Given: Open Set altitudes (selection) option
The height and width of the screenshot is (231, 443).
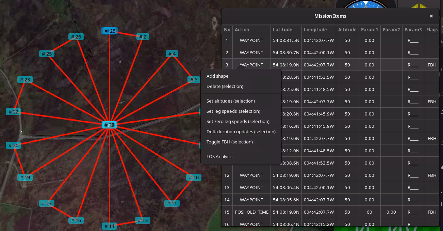Looking at the screenshot, I should pos(230,101).
